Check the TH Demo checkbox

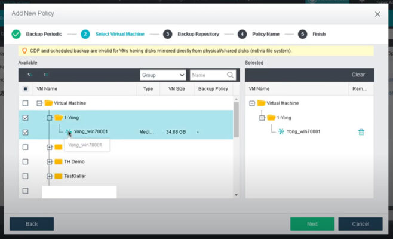(x=25, y=161)
